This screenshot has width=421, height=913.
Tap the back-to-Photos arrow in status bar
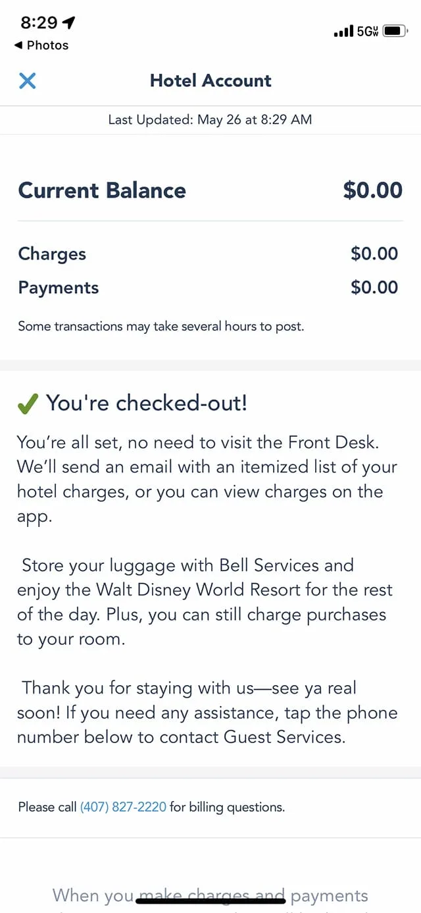[x=18, y=45]
